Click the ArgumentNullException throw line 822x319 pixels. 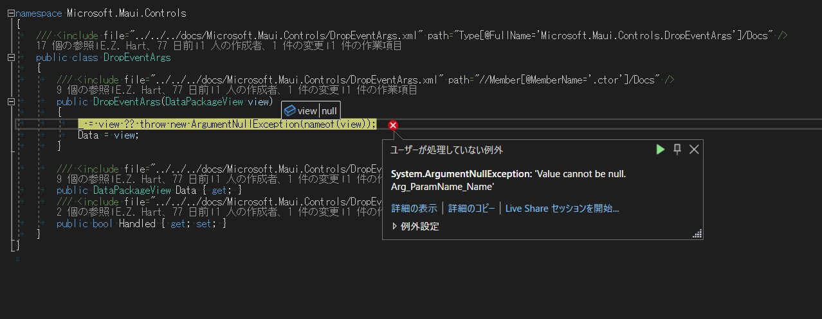point(227,124)
